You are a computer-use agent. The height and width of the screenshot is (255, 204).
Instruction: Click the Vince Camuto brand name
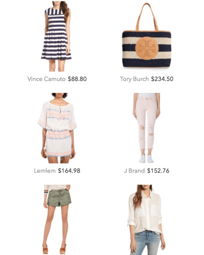coord(46,79)
